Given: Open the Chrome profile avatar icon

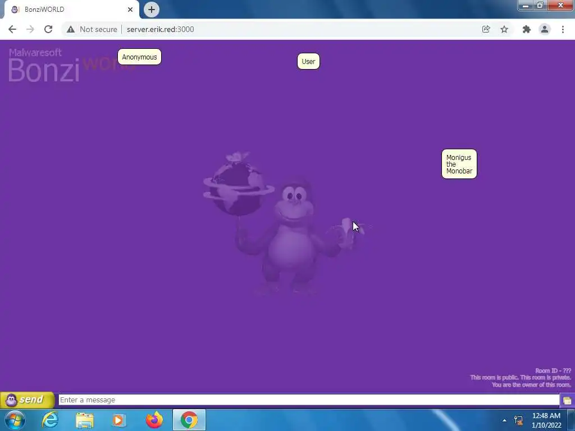Looking at the screenshot, I should [545, 29].
